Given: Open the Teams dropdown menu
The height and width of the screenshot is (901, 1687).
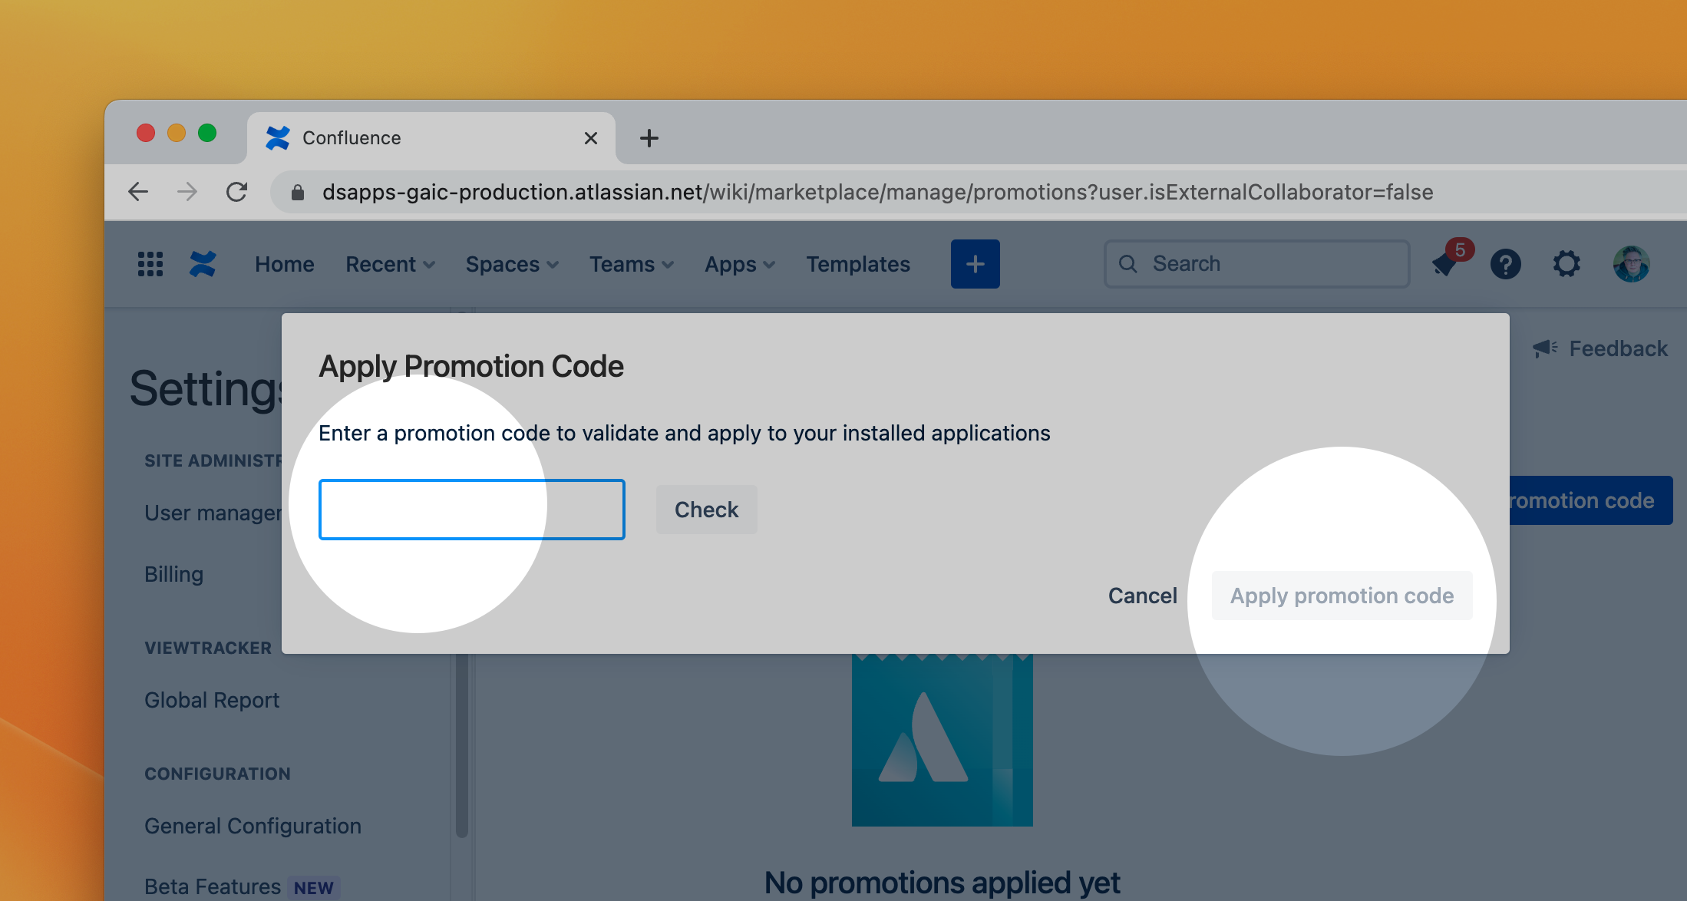Looking at the screenshot, I should 631,264.
